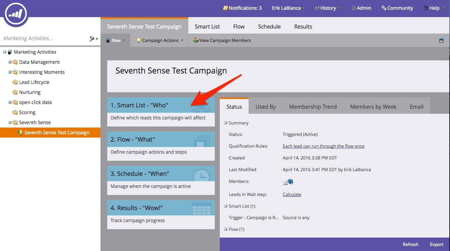Click the Data Management folder icon
This screenshot has height=251, width=450.
click(x=15, y=62)
